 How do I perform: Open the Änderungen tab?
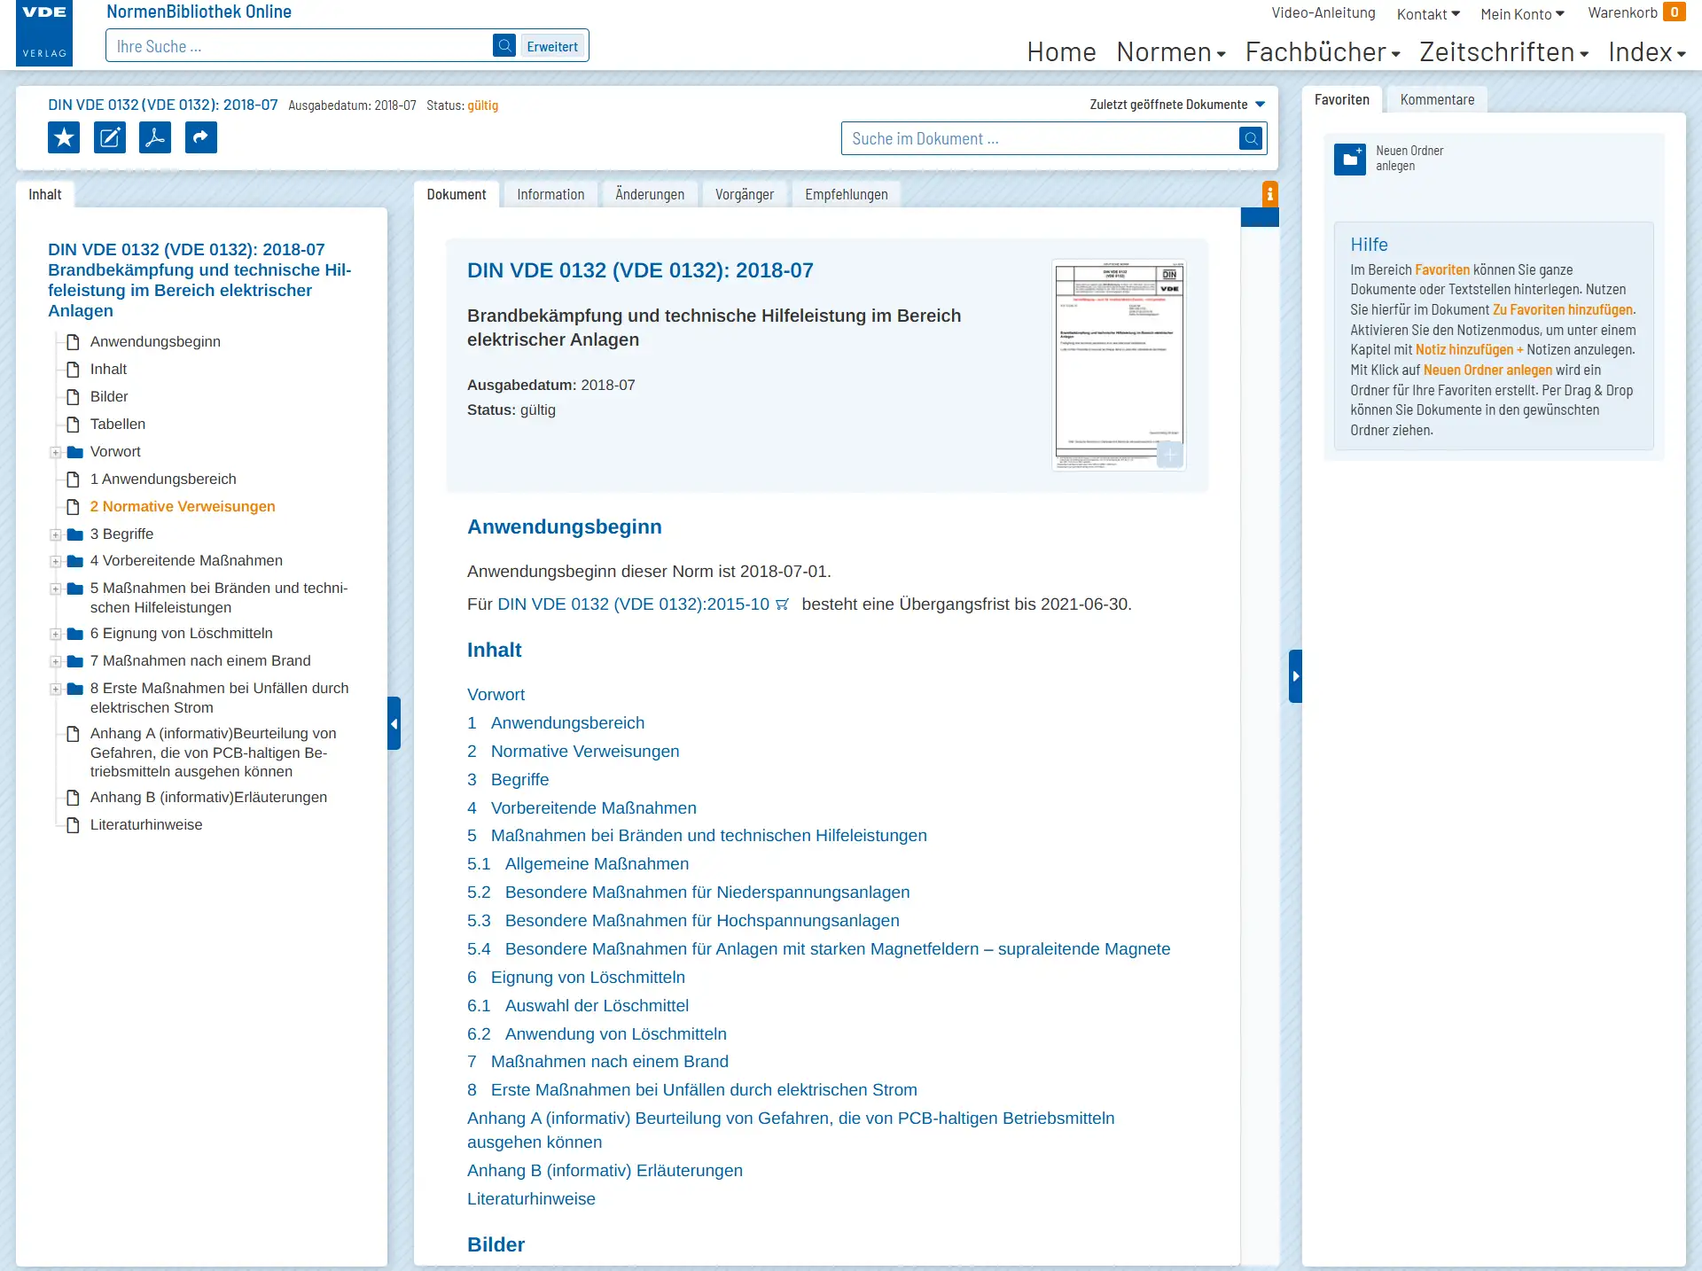click(650, 193)
